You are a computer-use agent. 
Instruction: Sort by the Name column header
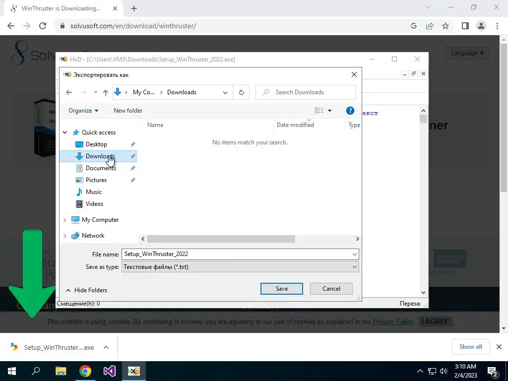[x=155, y=125]
